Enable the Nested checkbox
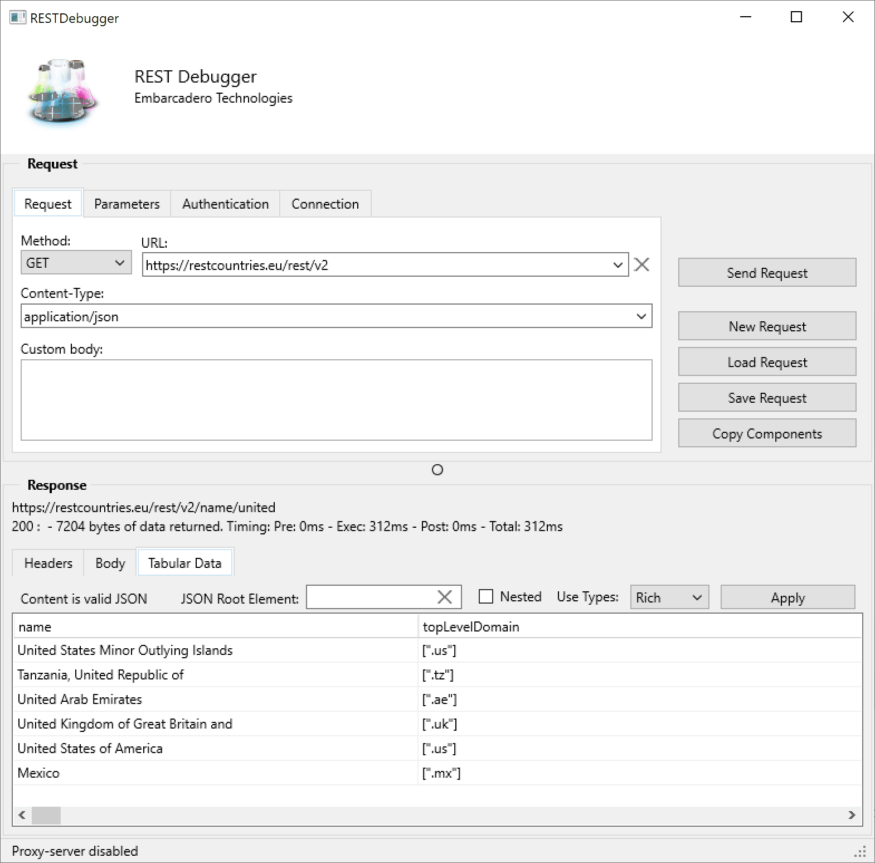Image resolution: width=875 pixels, height=863 pixels. 486,597
